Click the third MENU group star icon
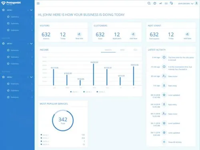The height and width of the screenshot is (150, 200). pos(3,77)
